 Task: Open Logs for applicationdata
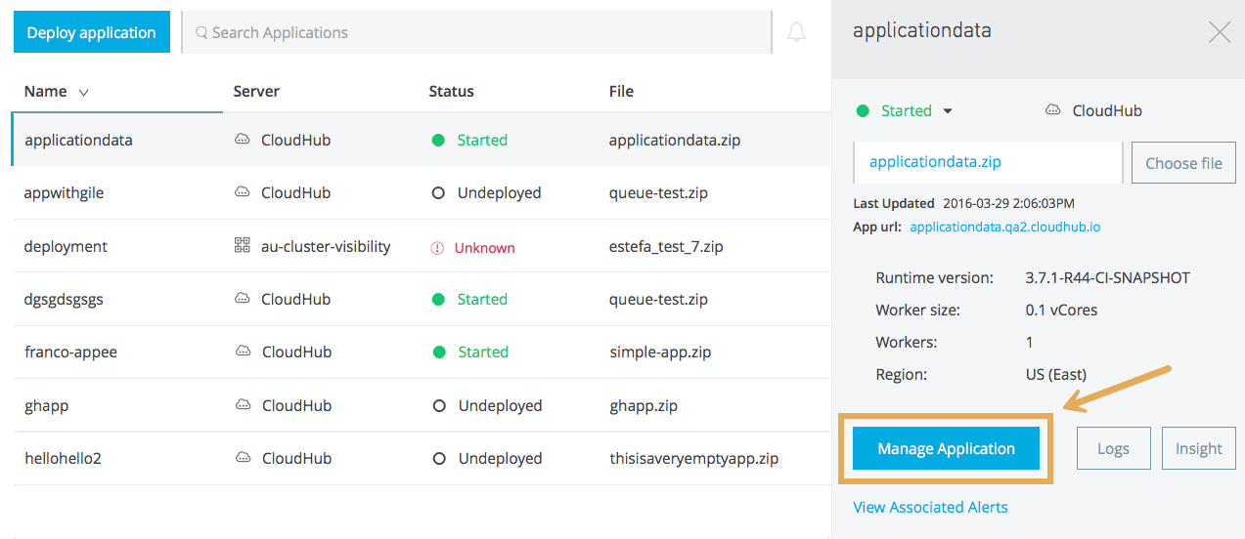[1113, 448]
